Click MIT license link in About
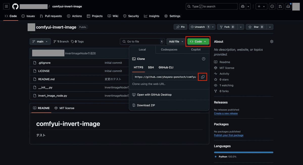Image resolution: width=303 pixels, height=165 pixels. (224, 68)
